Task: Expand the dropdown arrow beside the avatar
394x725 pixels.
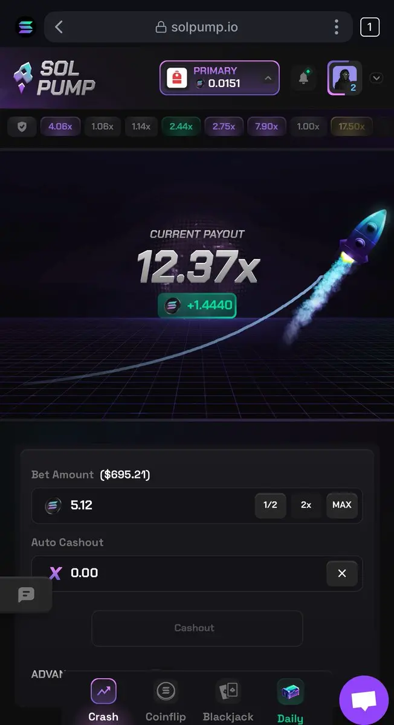Action: [x=376, y=78]
